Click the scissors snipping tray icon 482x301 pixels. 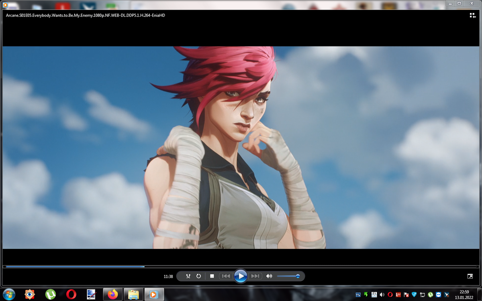click(x=446, y=295)
